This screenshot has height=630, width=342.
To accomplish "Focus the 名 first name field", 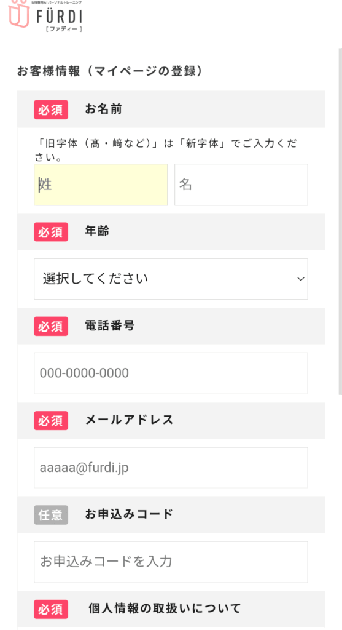I will tap(241, 185).
